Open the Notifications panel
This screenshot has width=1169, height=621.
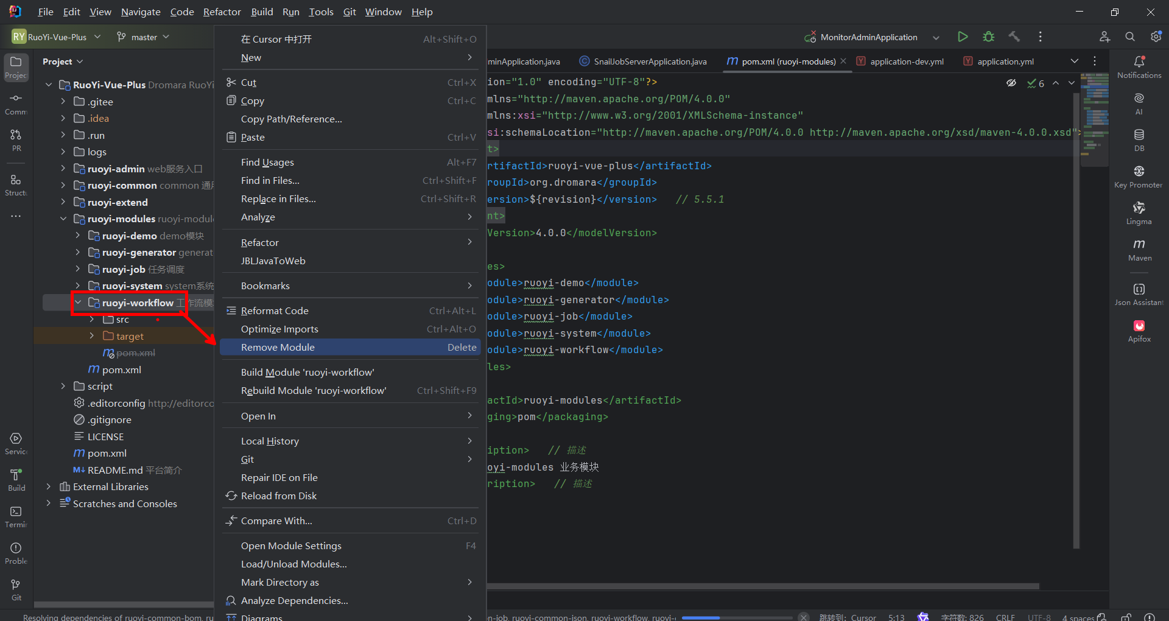1139,66
